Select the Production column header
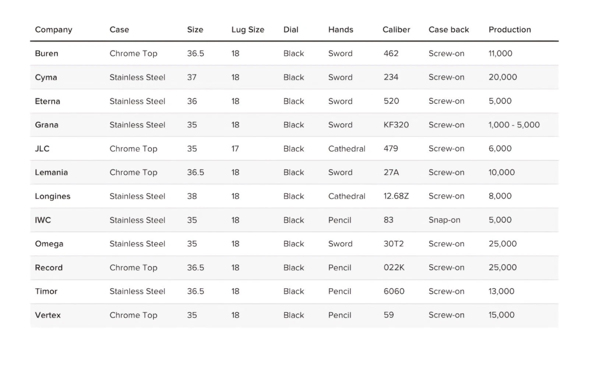 509,30
